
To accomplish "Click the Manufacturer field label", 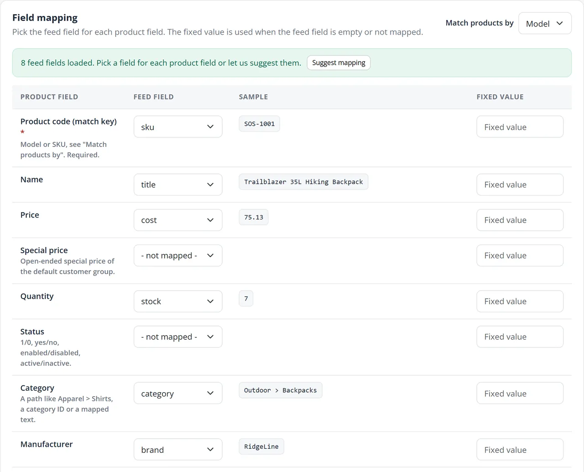I will point(47,444).
